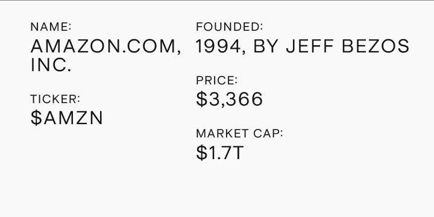The image size is (434, 217).
Task: Click the MARKET CAP: label
Action: [239, 133]
